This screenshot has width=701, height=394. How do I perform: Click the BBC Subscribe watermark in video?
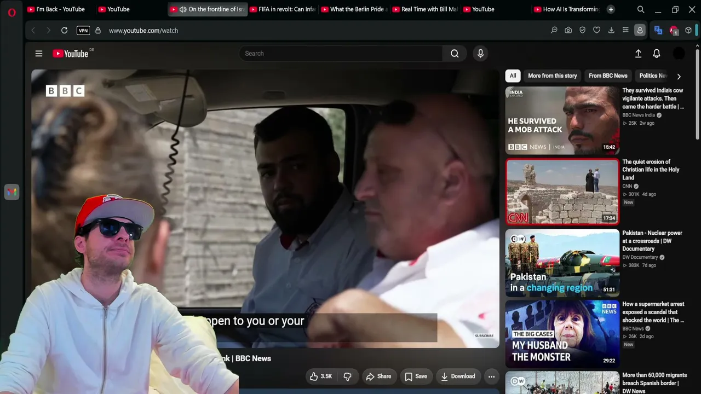pos(484,335)
